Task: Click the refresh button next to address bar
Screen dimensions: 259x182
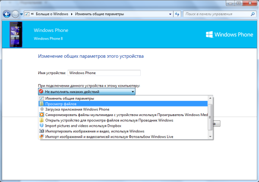Action: tap(177, 14)
